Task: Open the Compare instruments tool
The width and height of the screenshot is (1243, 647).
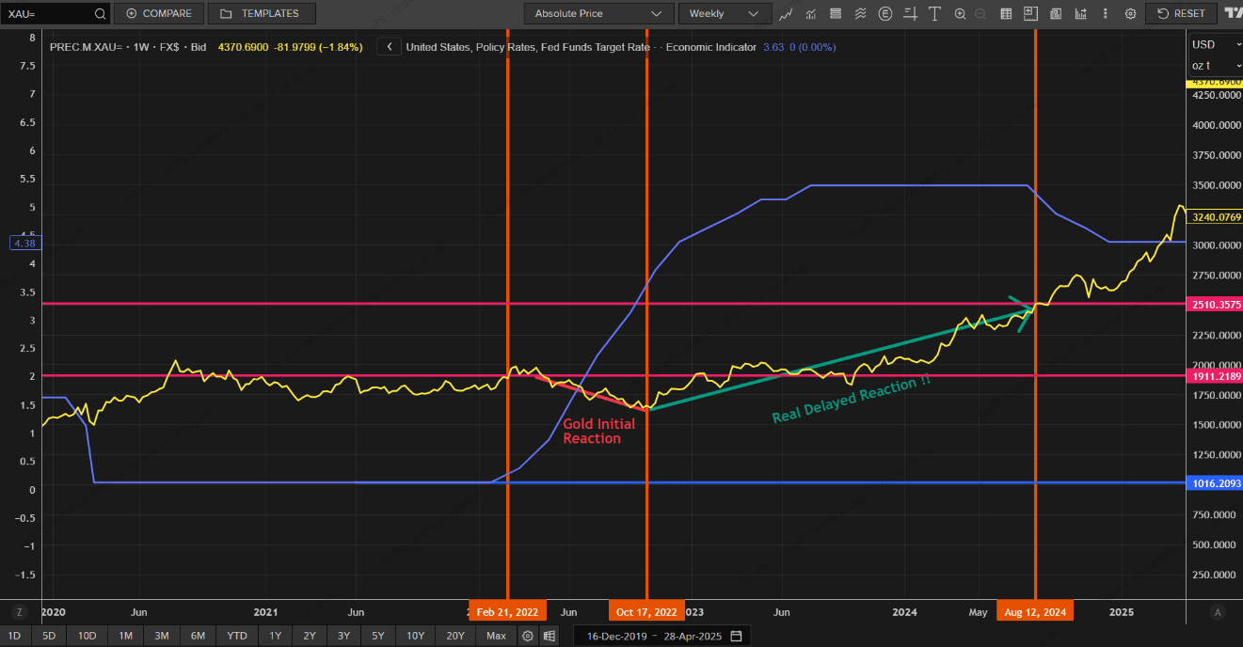Action: [159, 14]
